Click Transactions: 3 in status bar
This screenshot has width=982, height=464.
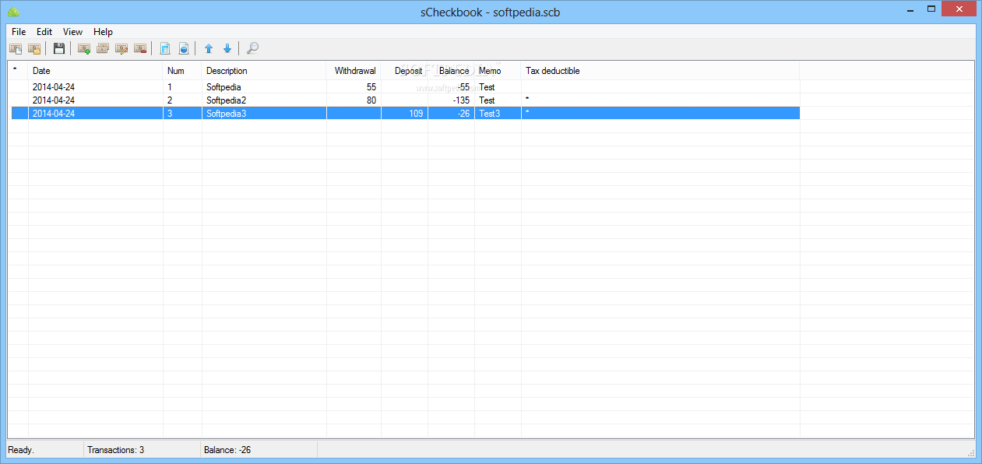tap(116, 450)
